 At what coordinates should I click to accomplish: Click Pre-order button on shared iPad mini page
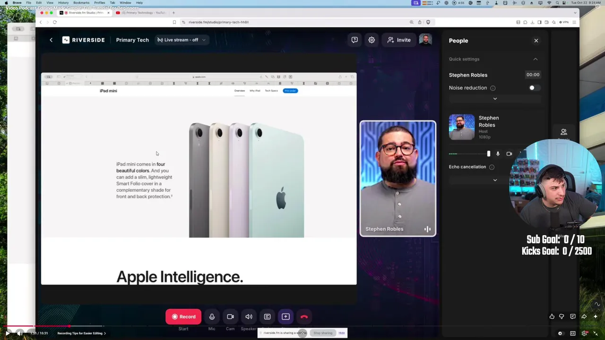click(290, 91)
